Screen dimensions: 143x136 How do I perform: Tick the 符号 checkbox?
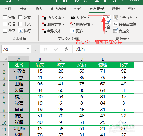tap(5, 24)
